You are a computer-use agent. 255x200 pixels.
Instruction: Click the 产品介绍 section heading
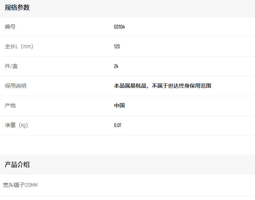[17, 165]
